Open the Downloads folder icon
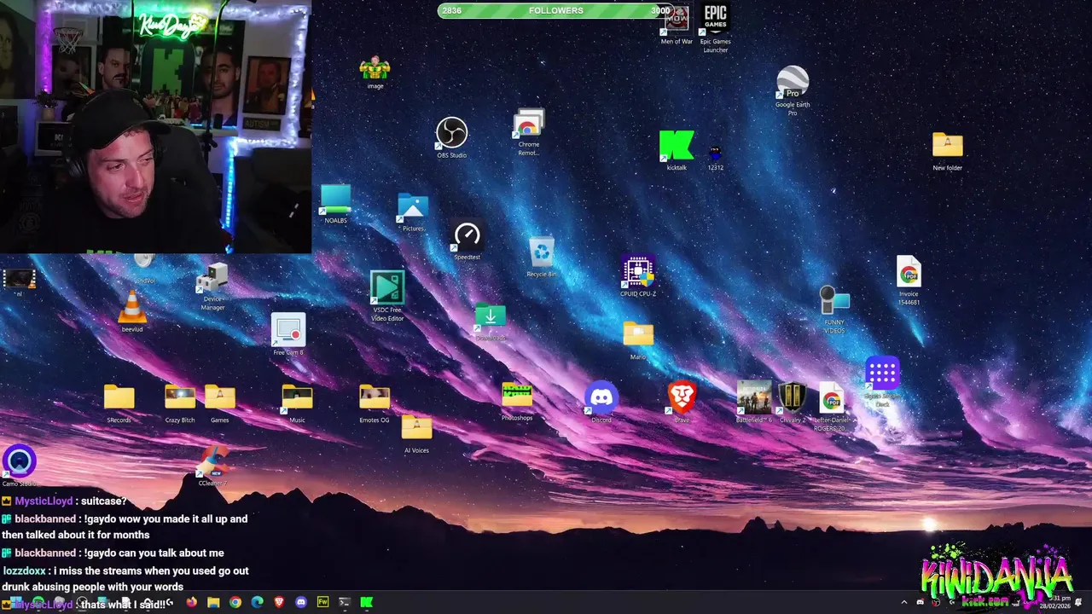This screenshot has height=614, width=1092. pos(491,321)
